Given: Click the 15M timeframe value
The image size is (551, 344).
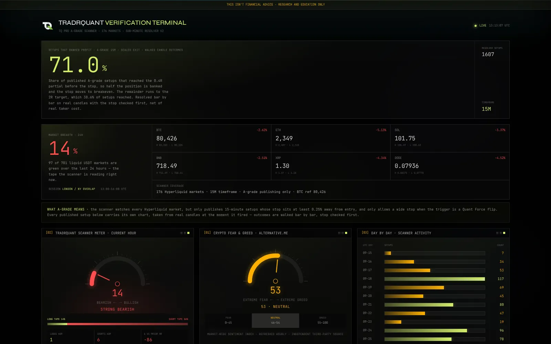Looking at the screenshot, I should [x=486, y=109].
